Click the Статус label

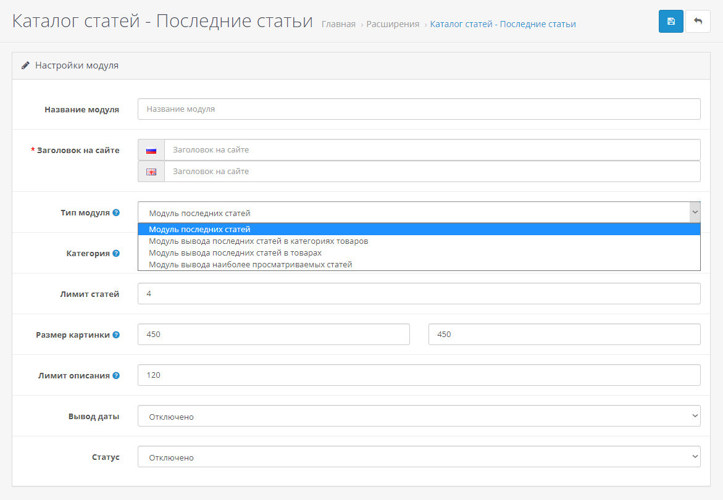(x=106, y=457)
